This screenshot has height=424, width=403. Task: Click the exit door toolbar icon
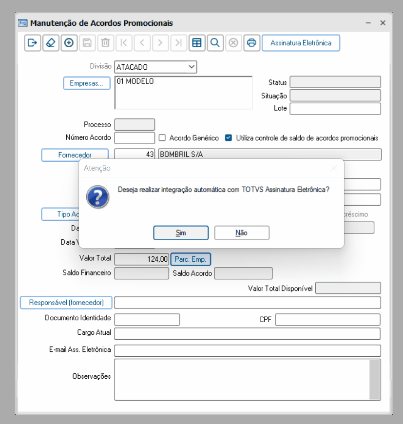tap(33, 43)
